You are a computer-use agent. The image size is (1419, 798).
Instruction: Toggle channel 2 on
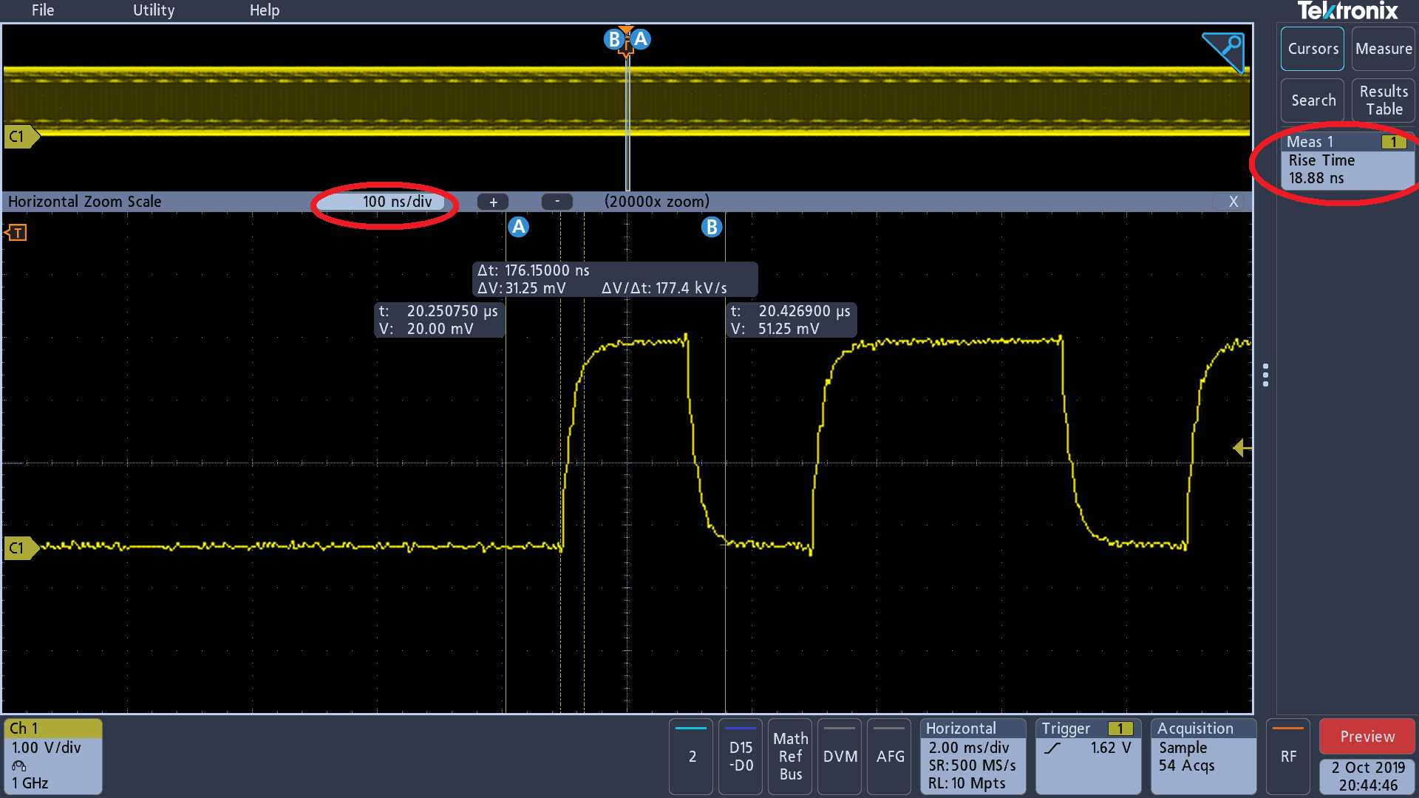click(692, 756)
